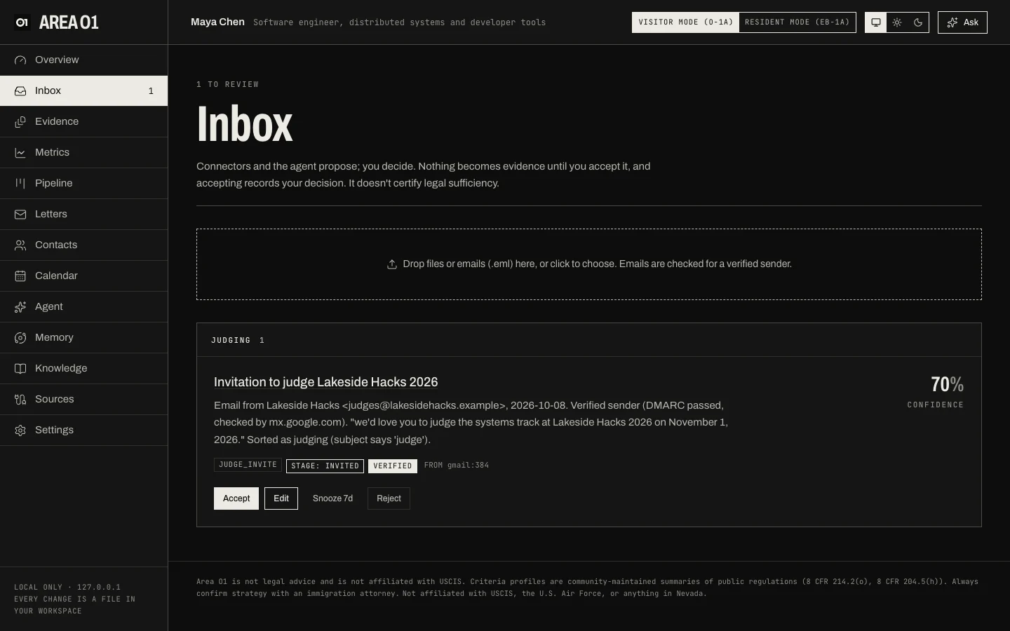Click the name 'Maya Chen' in header
This screenshot has height=631, width=1010.
point(217,22)
